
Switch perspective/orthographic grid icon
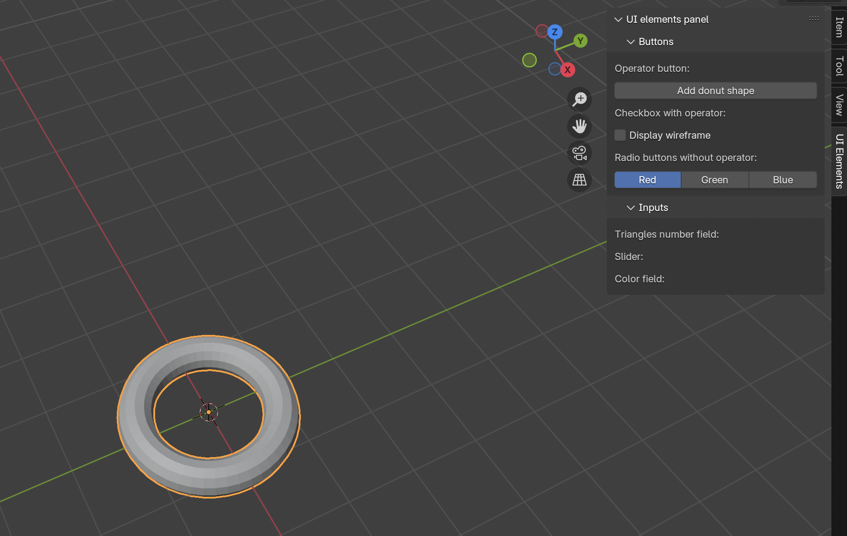click(580, 180)
